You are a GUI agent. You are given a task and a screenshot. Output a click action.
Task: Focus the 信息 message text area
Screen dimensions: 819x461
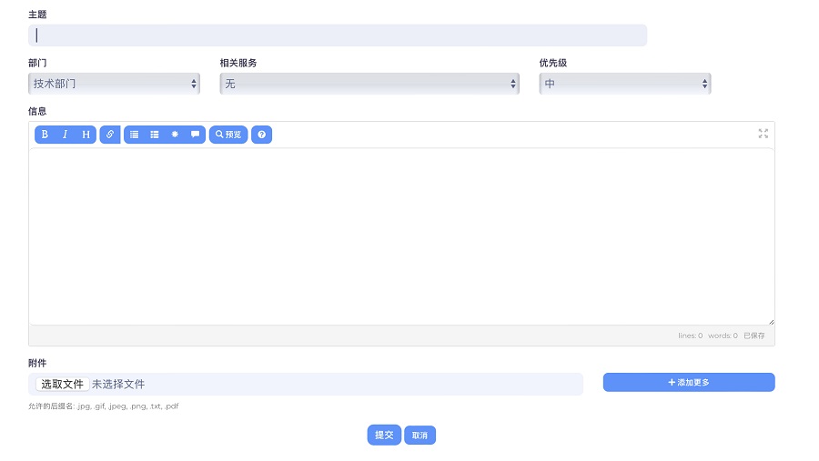pos(401,236)
